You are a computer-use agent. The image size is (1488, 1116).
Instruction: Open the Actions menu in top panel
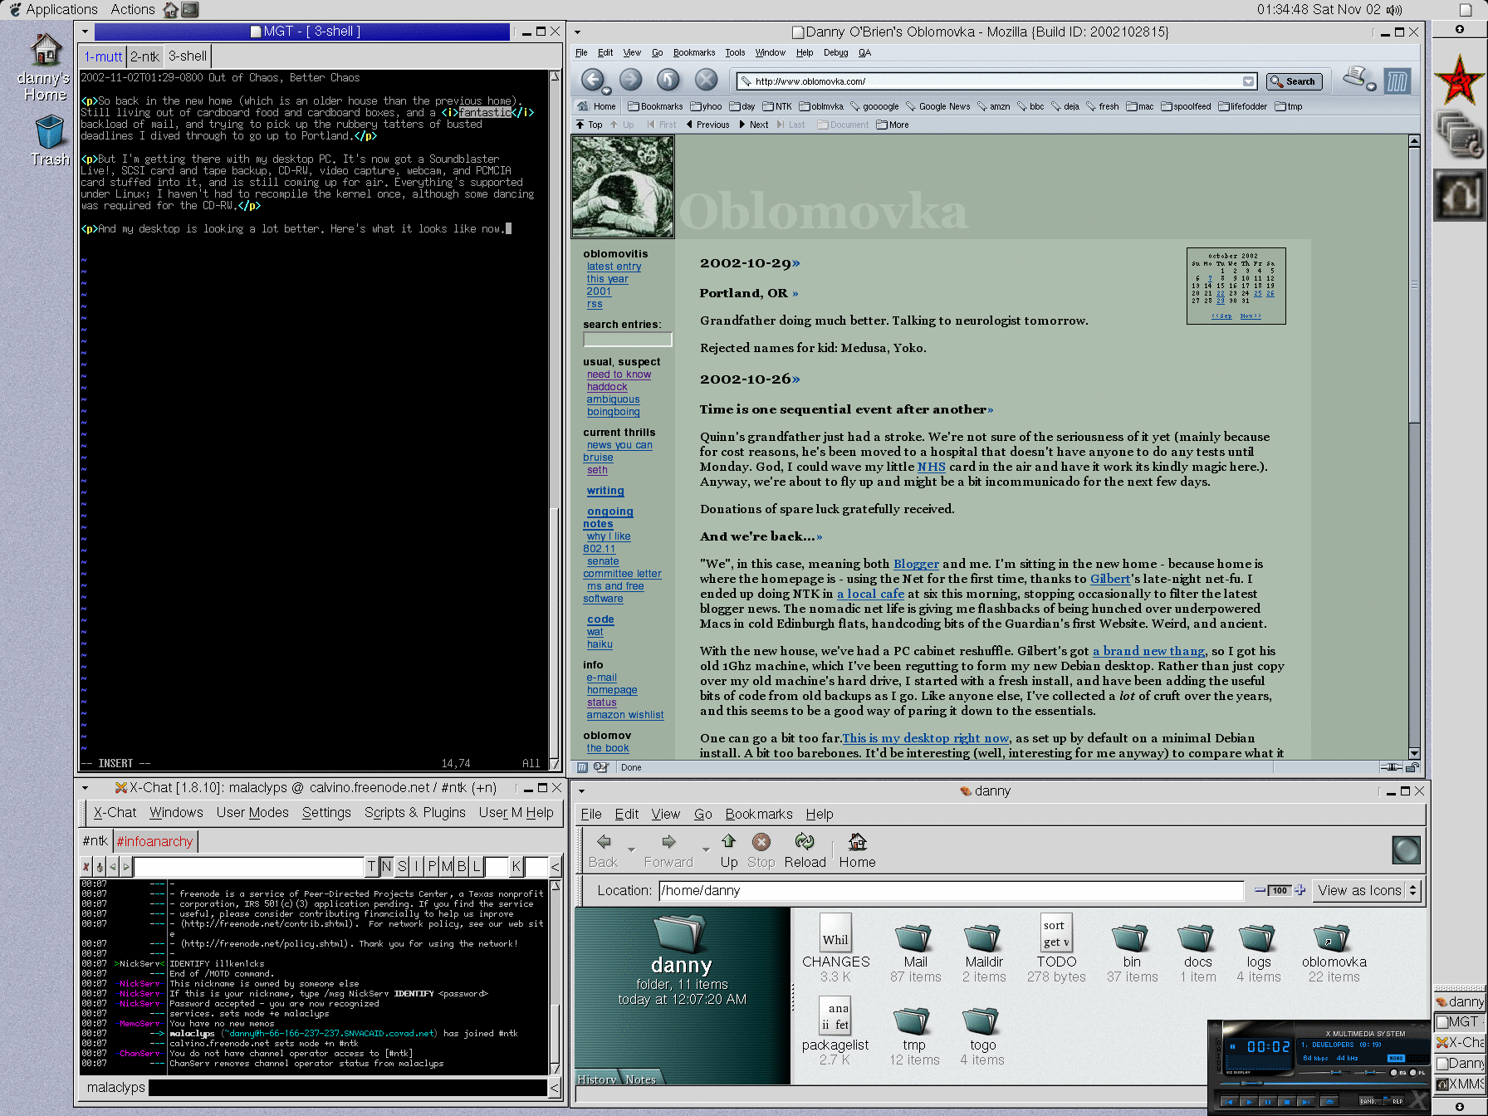pyautogui.click(x=133, y=9)
